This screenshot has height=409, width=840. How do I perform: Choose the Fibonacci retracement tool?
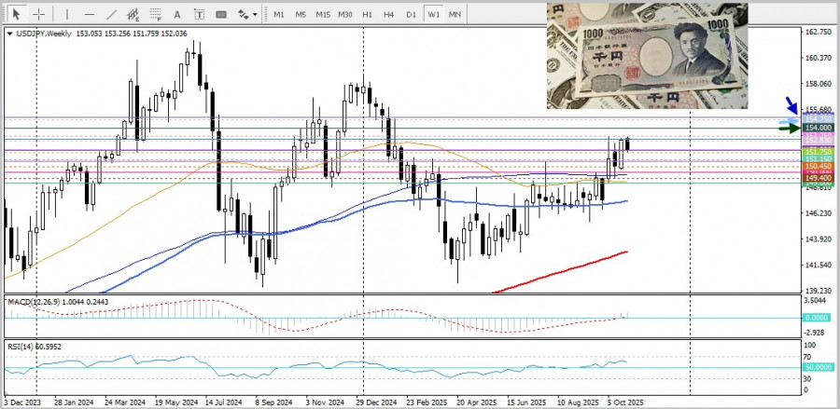[155, 14]
